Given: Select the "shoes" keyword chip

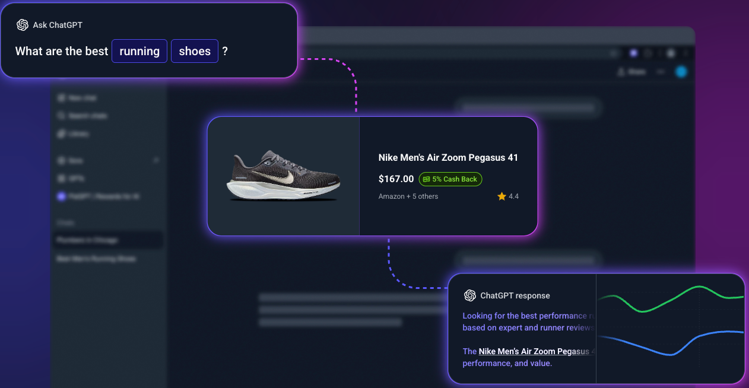Looking at the screenshot, I should pos(195,51).
